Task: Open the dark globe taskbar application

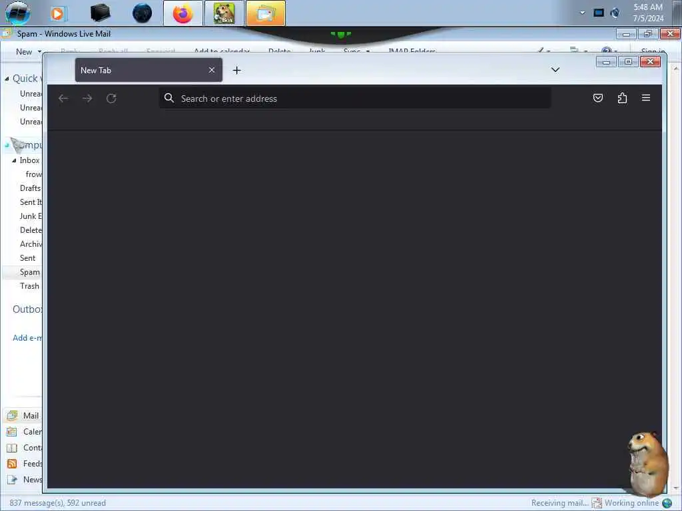Action: tap(143, 13)
